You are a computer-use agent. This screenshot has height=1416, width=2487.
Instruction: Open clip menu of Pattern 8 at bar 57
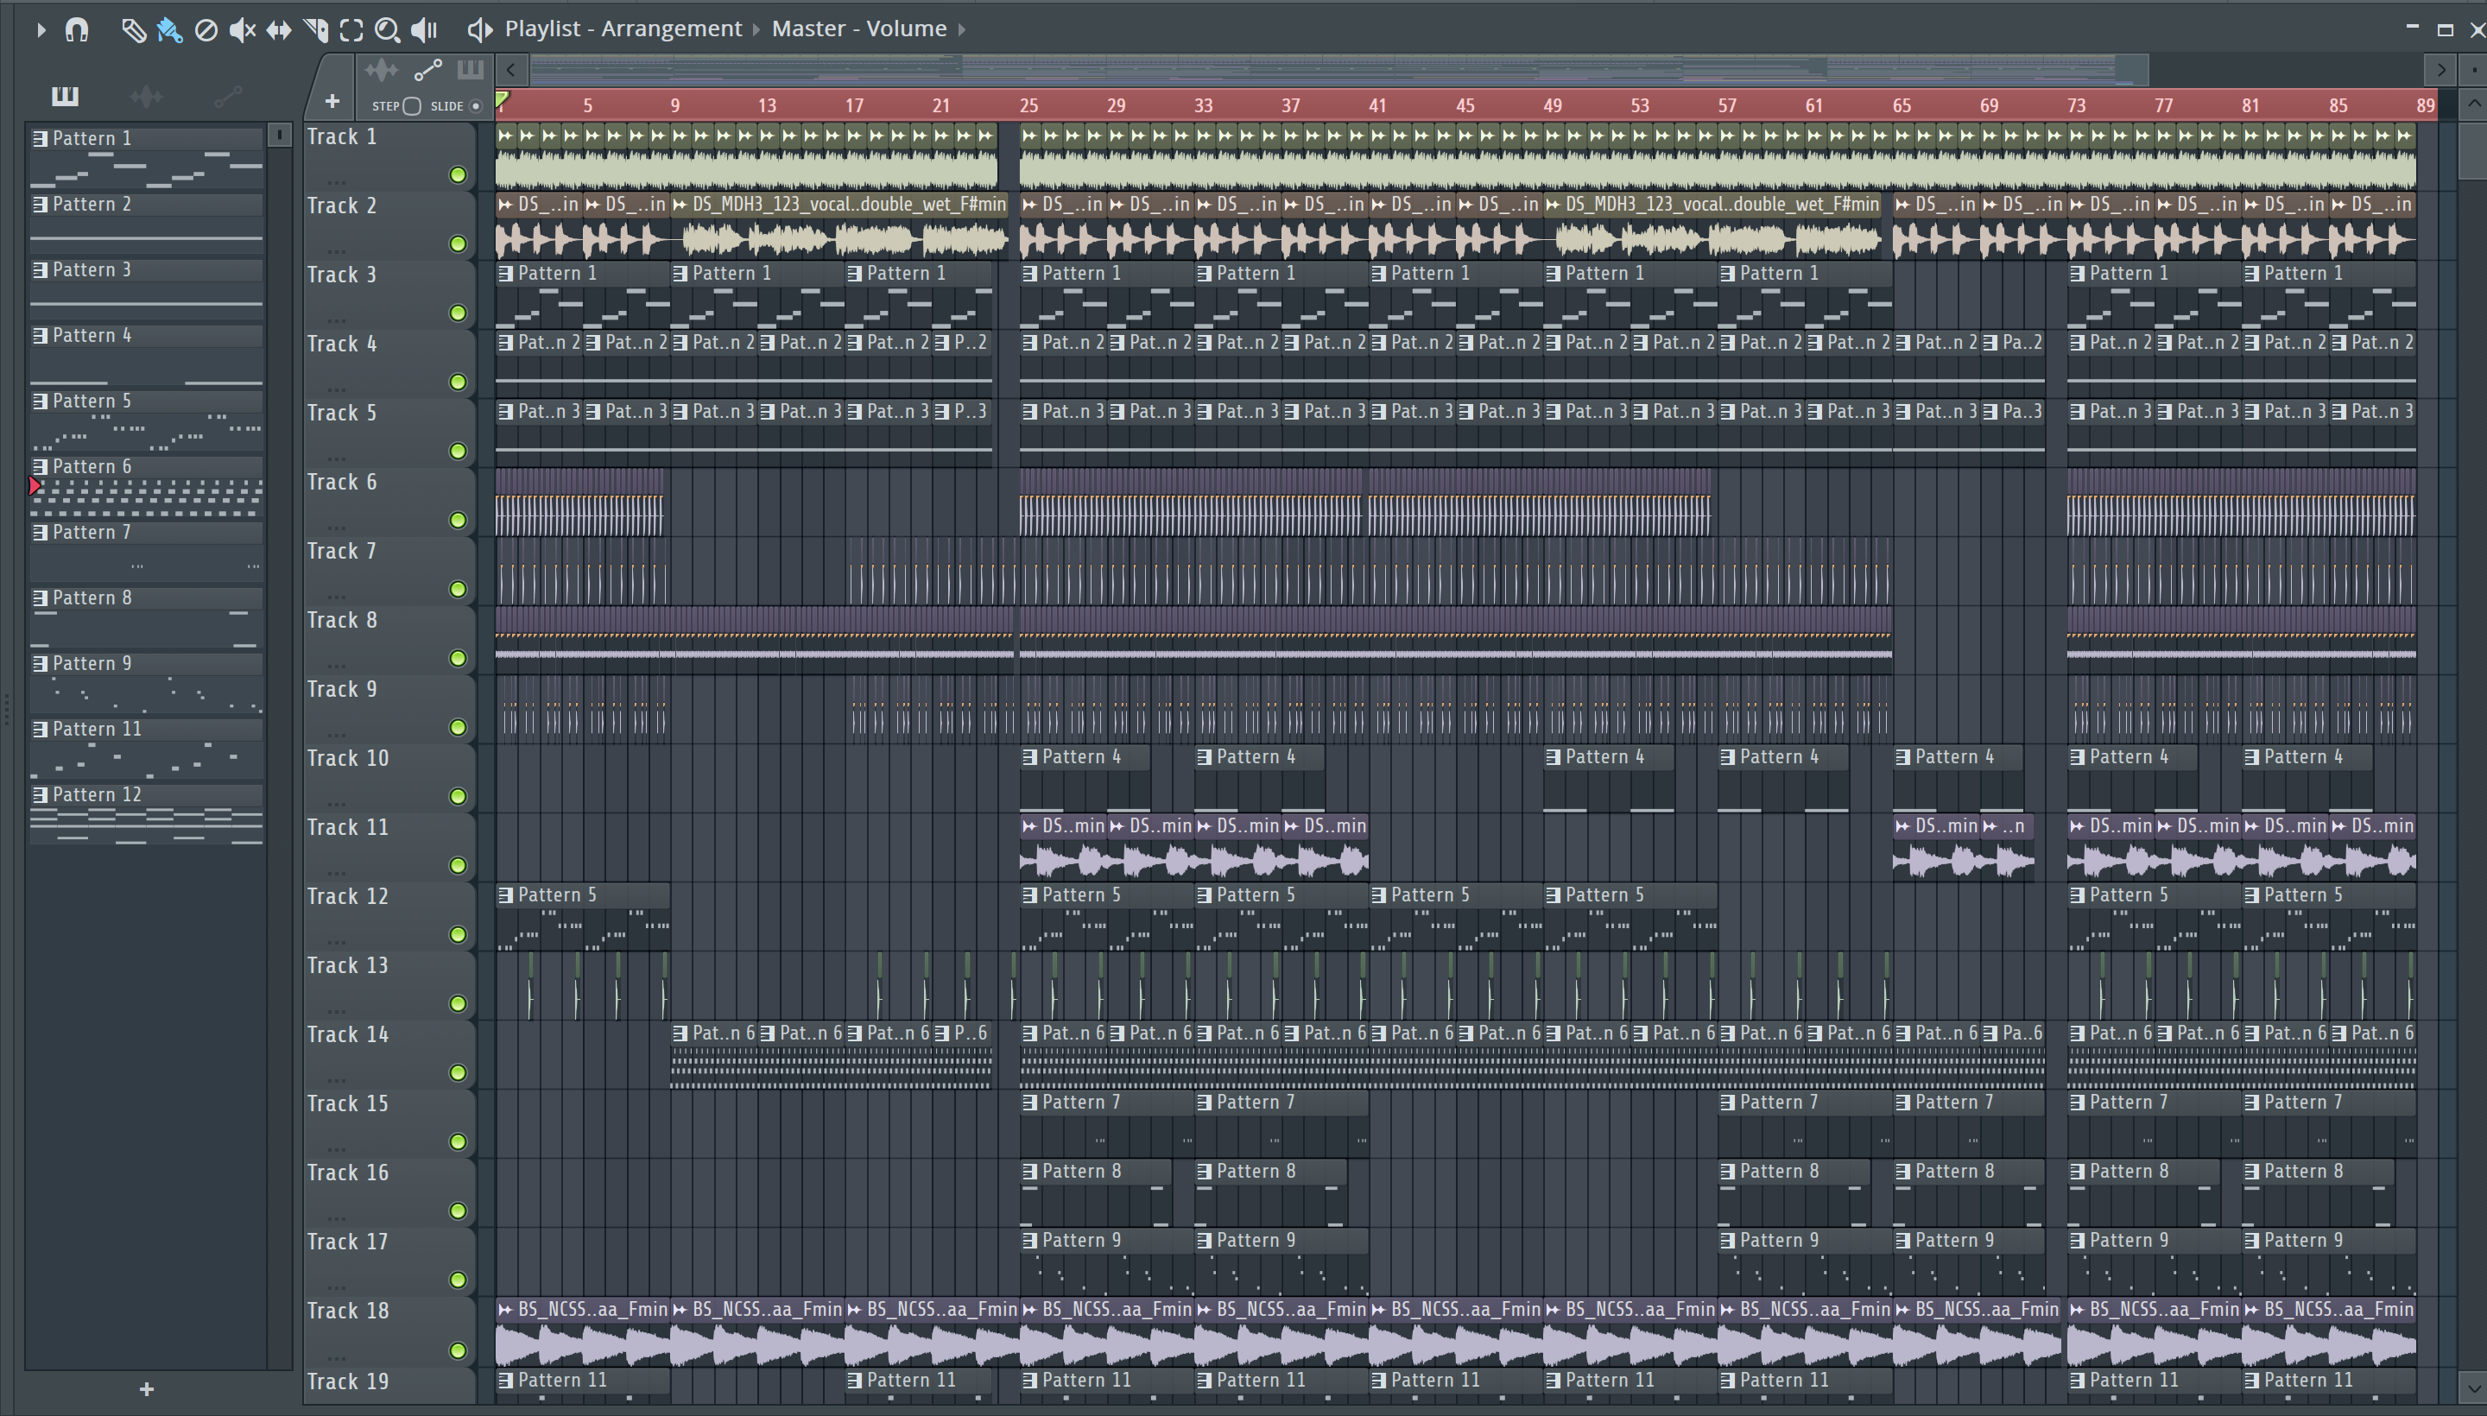tap(1728, 1172)
